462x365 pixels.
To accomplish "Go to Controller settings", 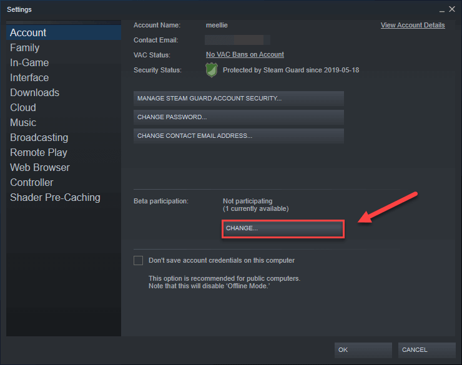I will (63, 182).
